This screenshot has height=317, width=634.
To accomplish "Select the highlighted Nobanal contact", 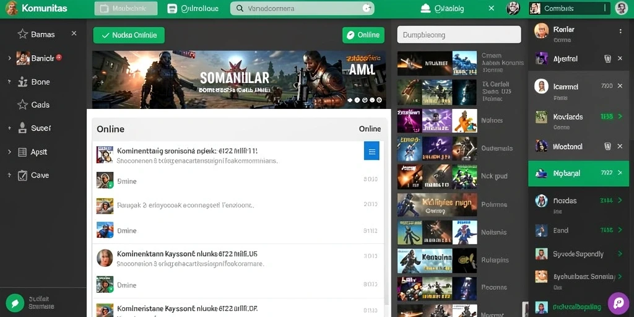I will [x=578, y=173].
